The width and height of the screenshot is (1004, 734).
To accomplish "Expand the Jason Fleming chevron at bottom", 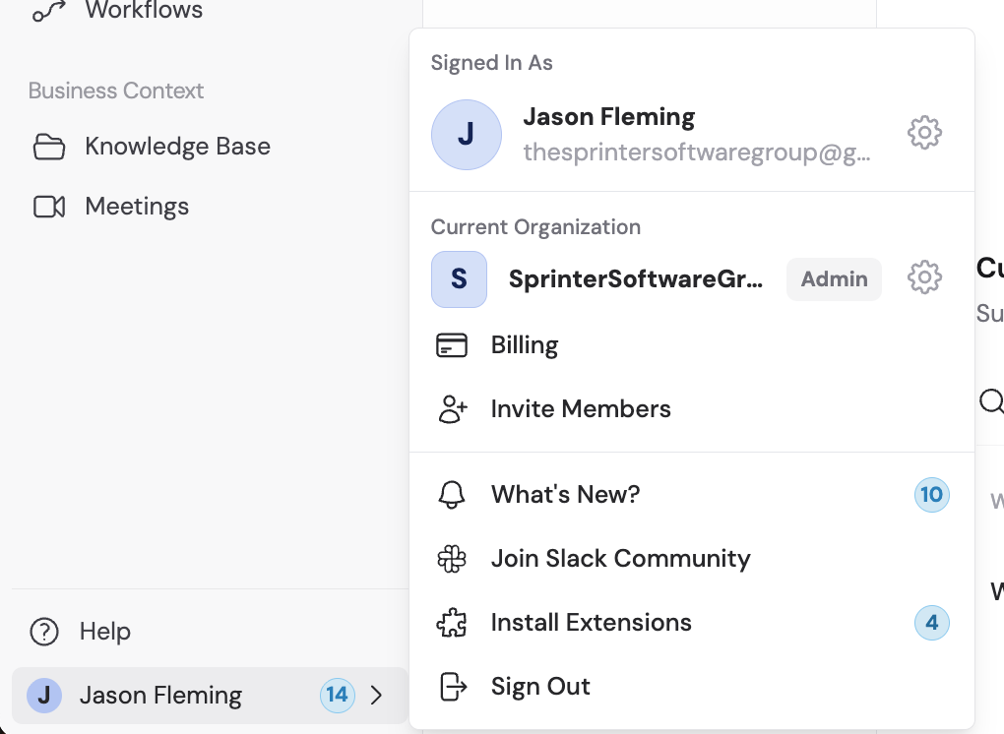I will point(377,695).
